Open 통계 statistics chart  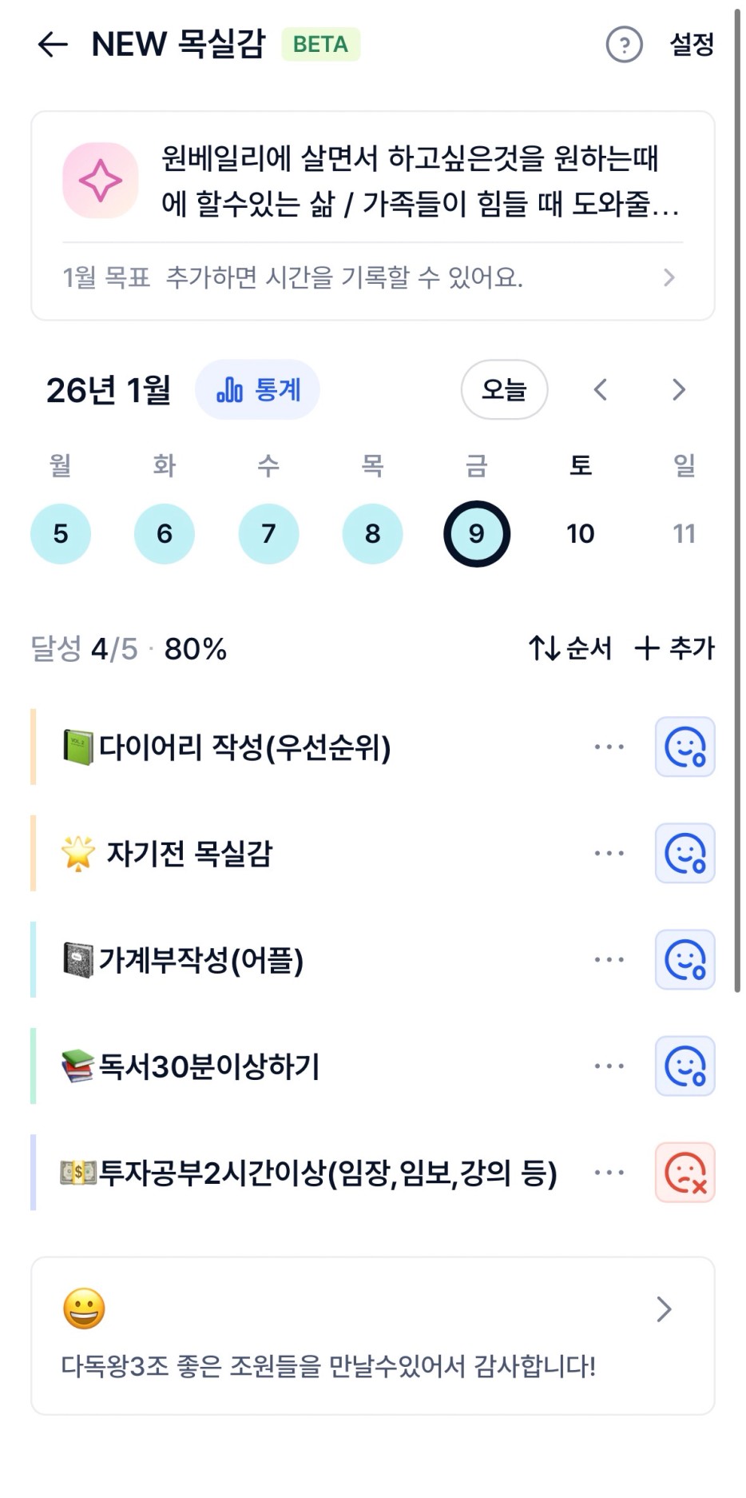[257, 390]
